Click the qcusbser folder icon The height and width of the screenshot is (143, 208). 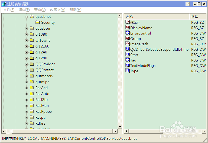point(32,28)
